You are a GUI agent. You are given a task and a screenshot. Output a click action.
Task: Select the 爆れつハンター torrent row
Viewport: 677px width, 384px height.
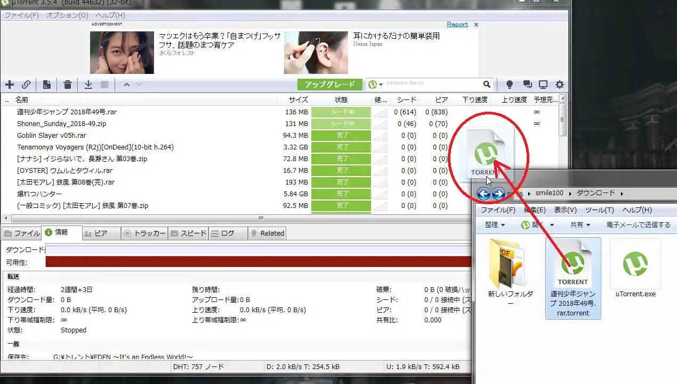39,194
